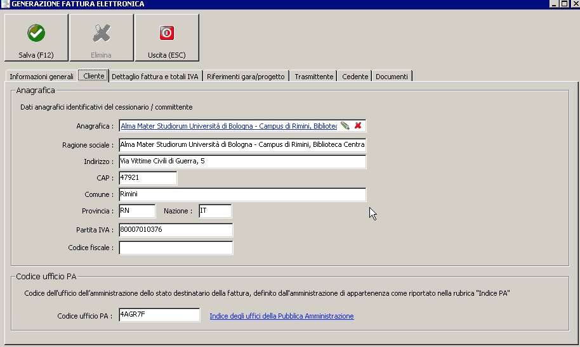Screen dimensions: 580x347
Task: Click the Partita IVA field
Action: point(176,230)
